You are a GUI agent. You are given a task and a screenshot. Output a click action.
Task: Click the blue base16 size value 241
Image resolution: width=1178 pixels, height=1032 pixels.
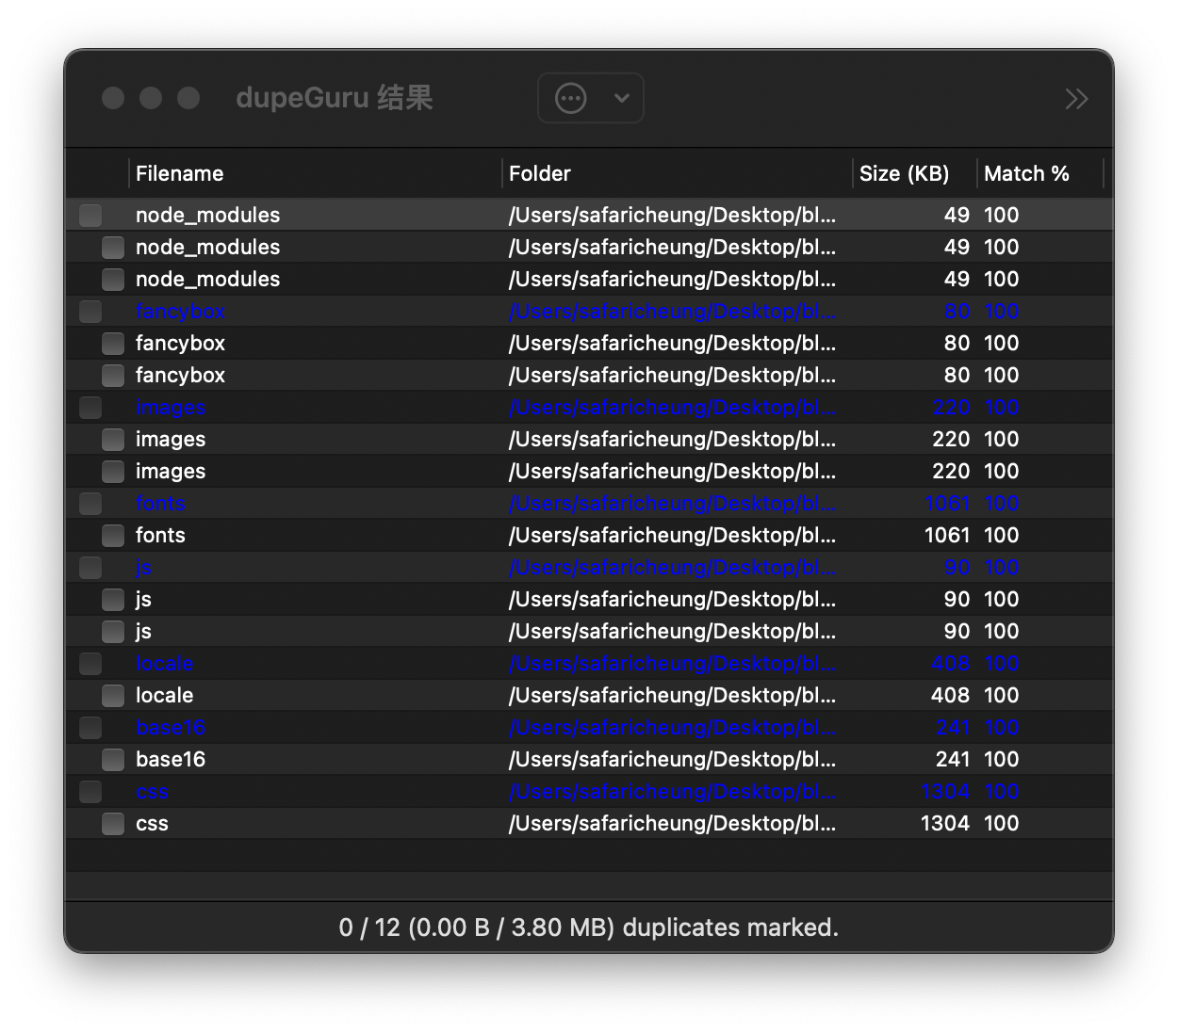pos(953,728)
